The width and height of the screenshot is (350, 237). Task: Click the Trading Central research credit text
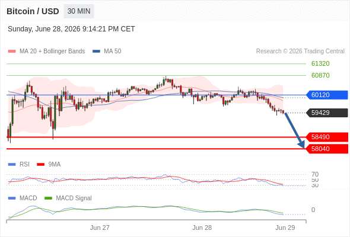300,52
